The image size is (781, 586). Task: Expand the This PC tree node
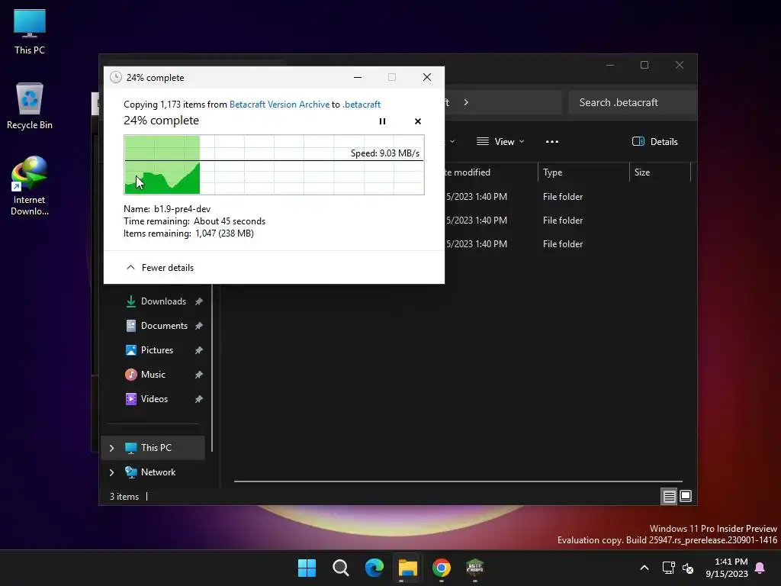click(111, 448)
